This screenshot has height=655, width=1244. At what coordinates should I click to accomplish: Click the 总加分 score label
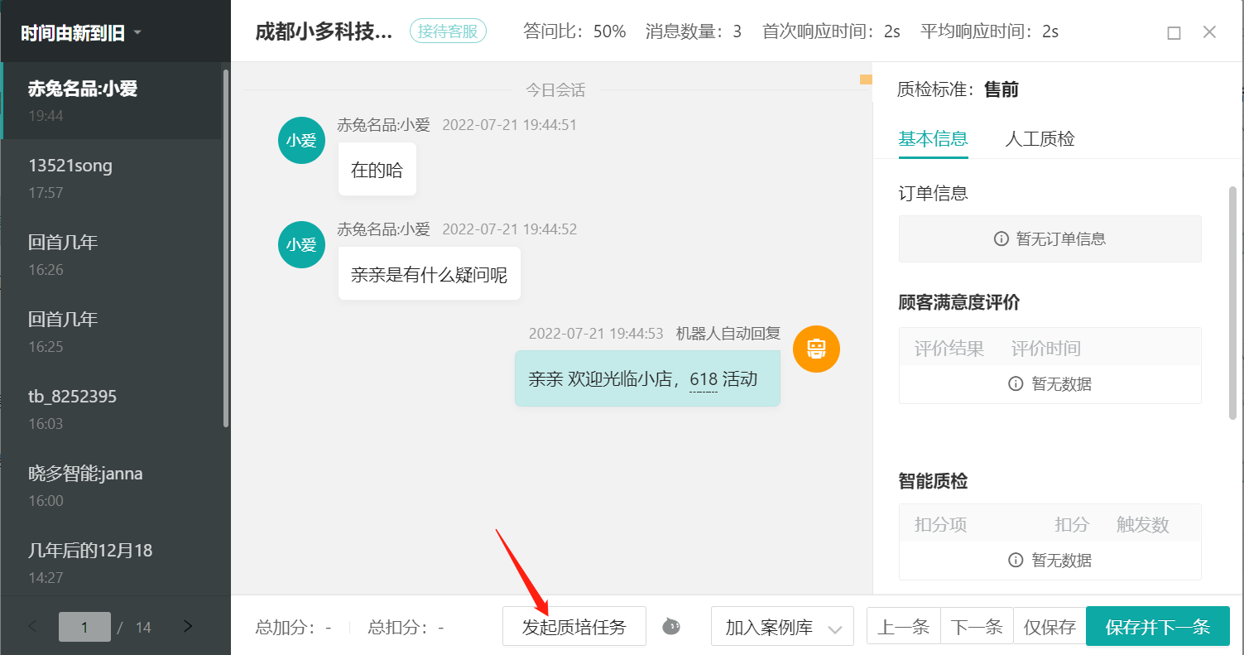[x=293, y=628]
